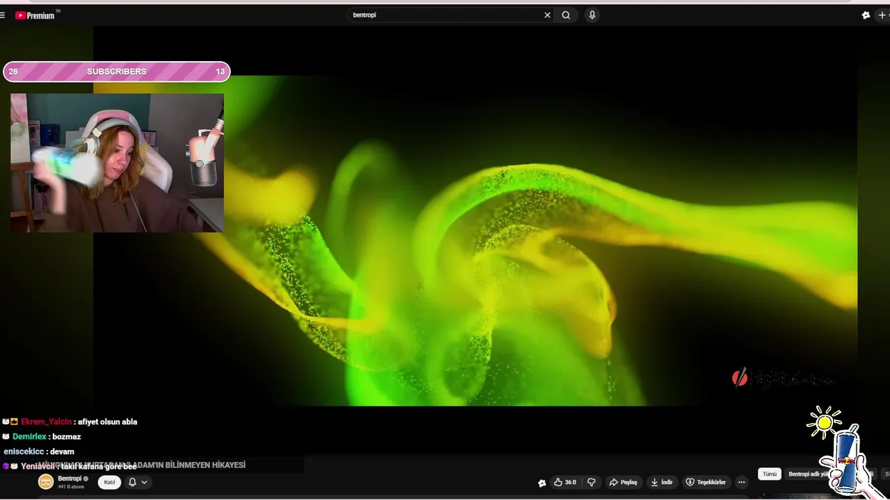This screenshot has height=500, width=890.
Task: Click the İndir download button
Action: tap(661, 482)
